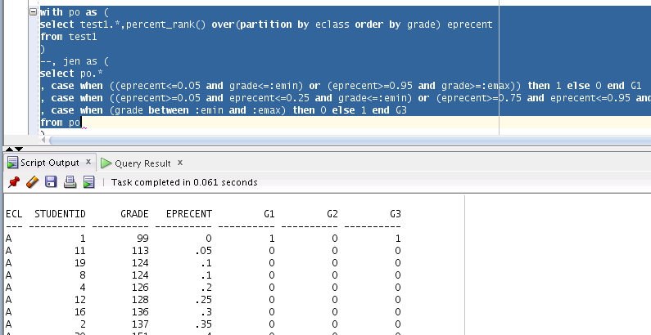This screenshot has height=335, width=651.
Task: Click the horizontal scrollbar of the SQL editor
Action: 350,141
